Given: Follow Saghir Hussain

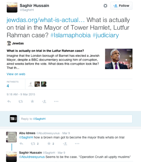Looking at the screenshot, I should click(121, 6).
